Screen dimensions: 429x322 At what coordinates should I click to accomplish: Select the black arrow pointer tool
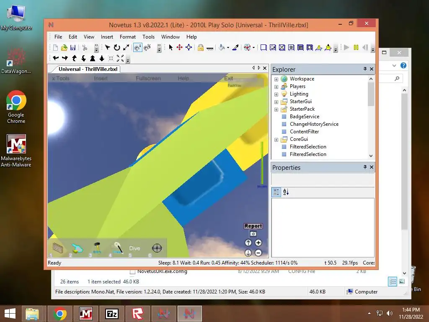tap(171, 48)
